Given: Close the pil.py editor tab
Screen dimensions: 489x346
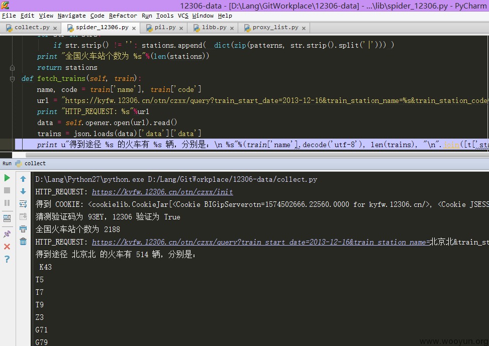Looking at the screenshot, I should click(181, 28).
